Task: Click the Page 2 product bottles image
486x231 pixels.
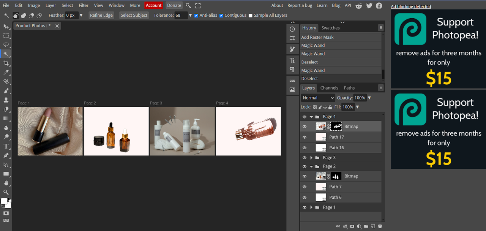Action: point(116,131)
